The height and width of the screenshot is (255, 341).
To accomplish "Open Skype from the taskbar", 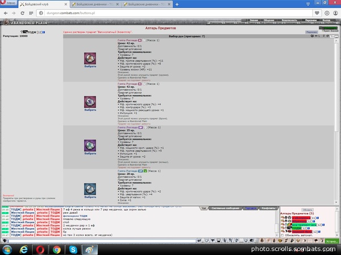I will pyautogui.click(x=73, y=249).
